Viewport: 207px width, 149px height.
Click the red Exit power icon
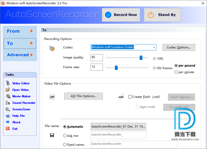point(8,128)
